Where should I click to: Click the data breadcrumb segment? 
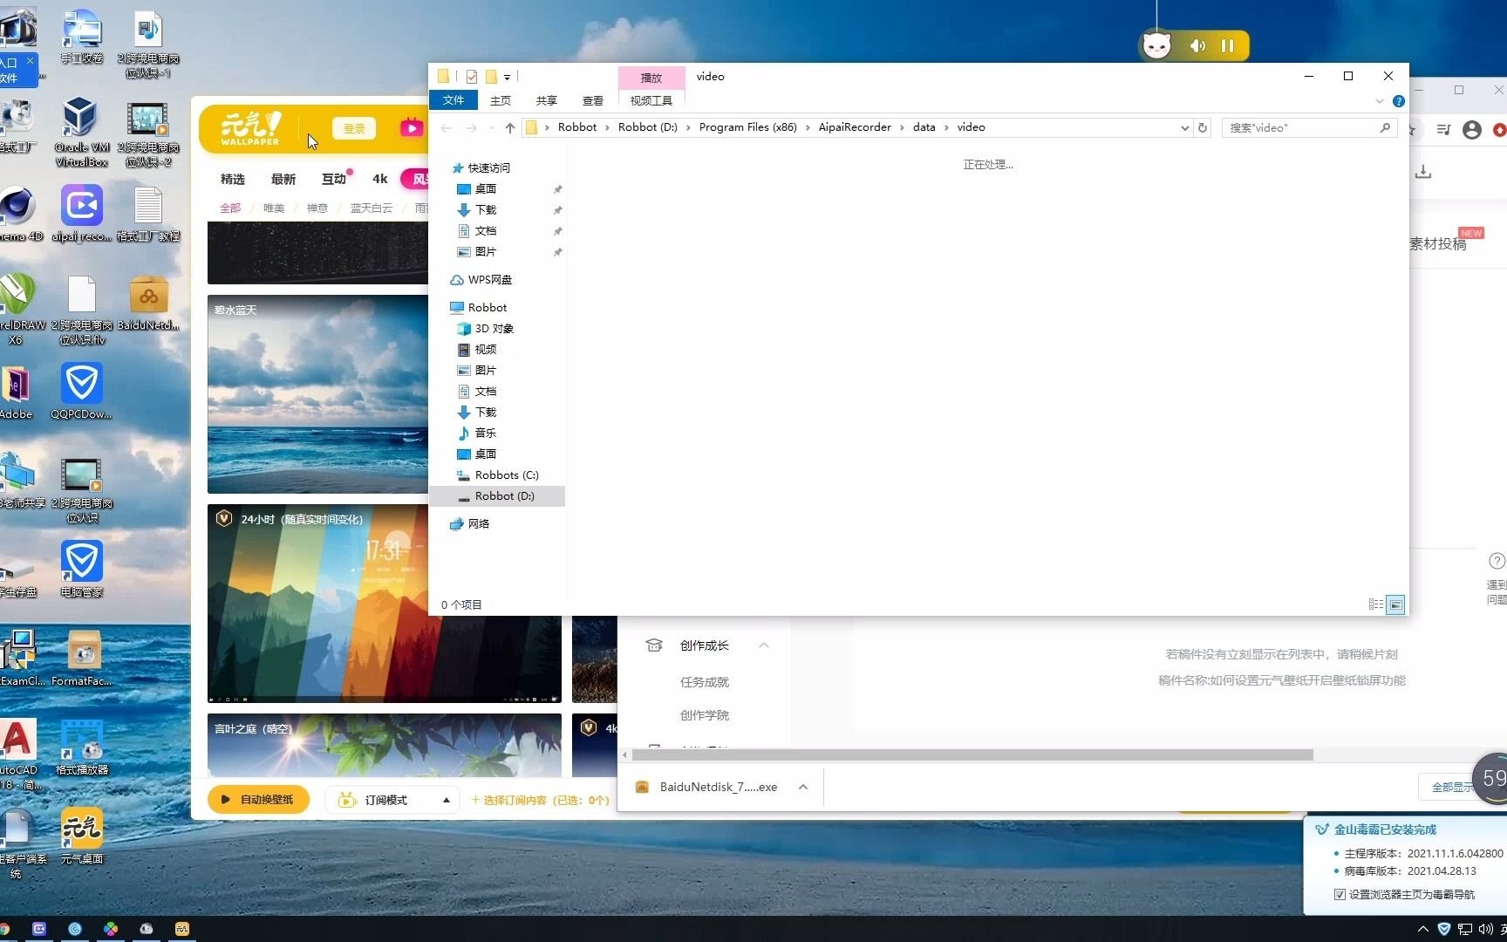click(924, 127)
